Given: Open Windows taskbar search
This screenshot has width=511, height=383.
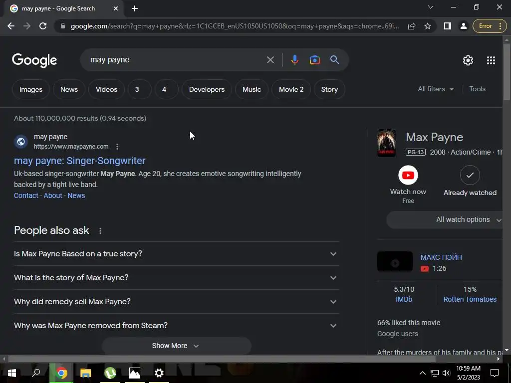Looking at the screenshot, I should [36, 373].
